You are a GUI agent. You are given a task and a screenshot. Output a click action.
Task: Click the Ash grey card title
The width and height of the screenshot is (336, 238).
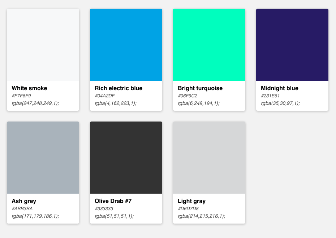(24, 201)
